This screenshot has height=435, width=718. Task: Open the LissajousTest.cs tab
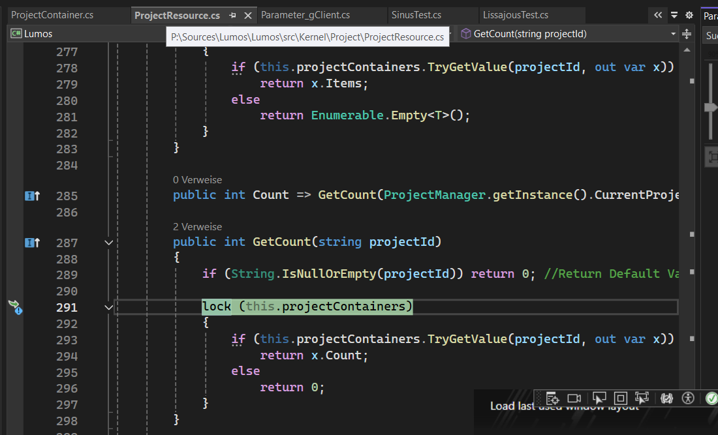pyautogui.click(x=516, y=15)
